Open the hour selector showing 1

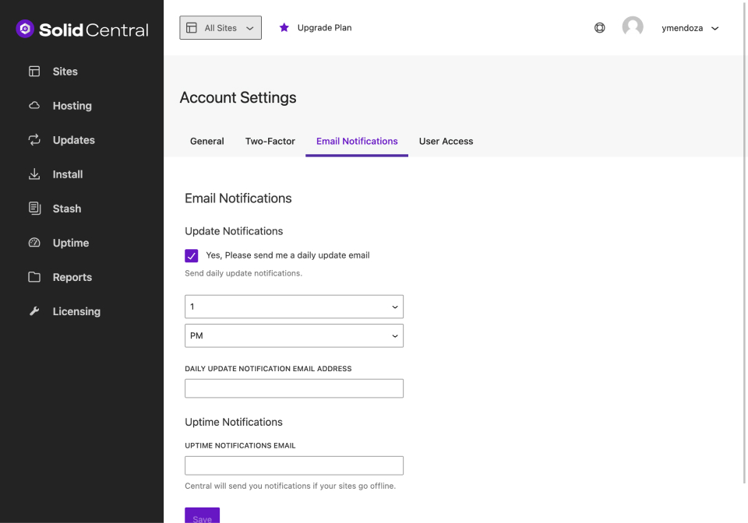[x=294, y=307]
